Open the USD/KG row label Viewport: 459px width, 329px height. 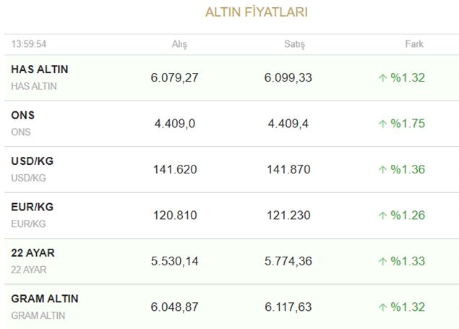(x=32, y=161)
